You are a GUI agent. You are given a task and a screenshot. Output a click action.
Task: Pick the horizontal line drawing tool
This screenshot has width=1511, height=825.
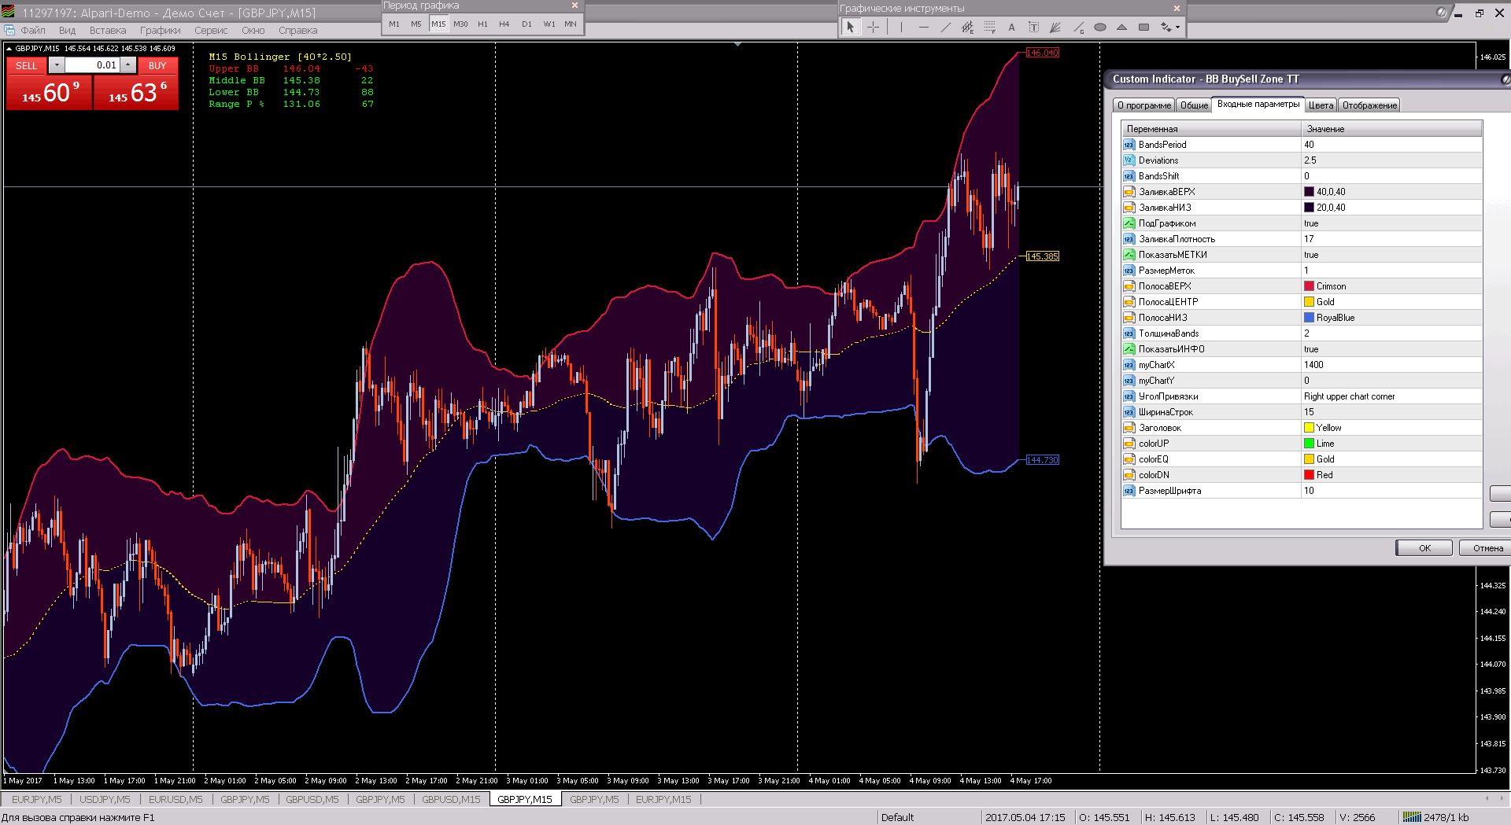pyautogui.click(x=923, y=28)
